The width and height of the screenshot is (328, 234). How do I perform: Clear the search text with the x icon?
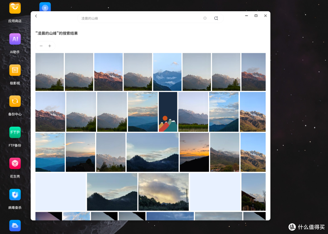click(x=205, y=18)
